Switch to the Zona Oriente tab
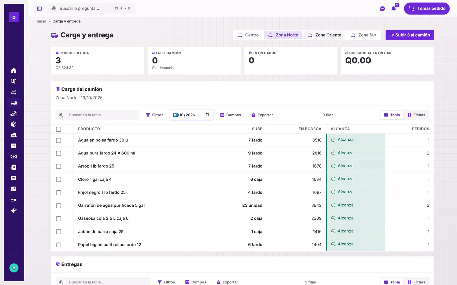 coord(324,35)
